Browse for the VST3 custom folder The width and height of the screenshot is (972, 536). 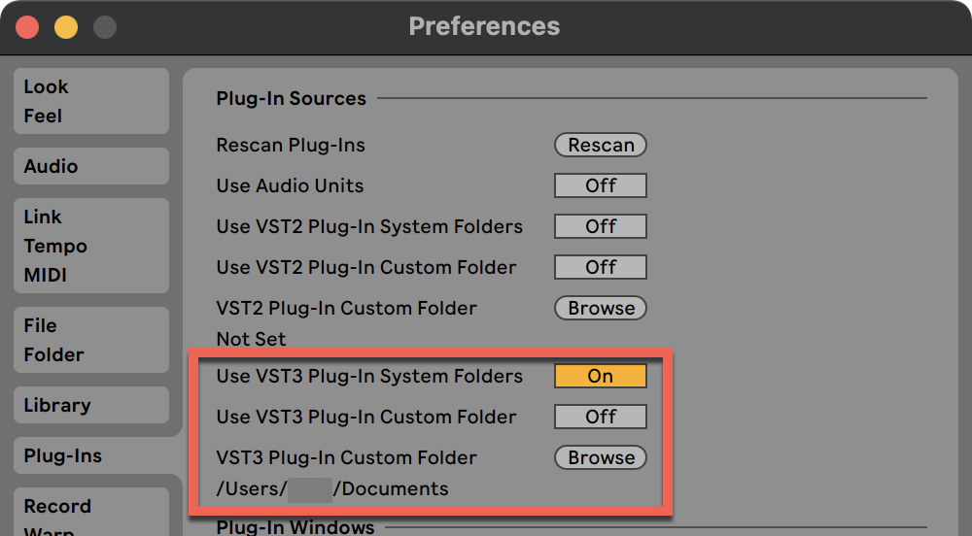(601, 457)
